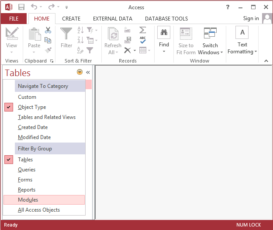Click the Totals sigma icon

click(142, 30)
